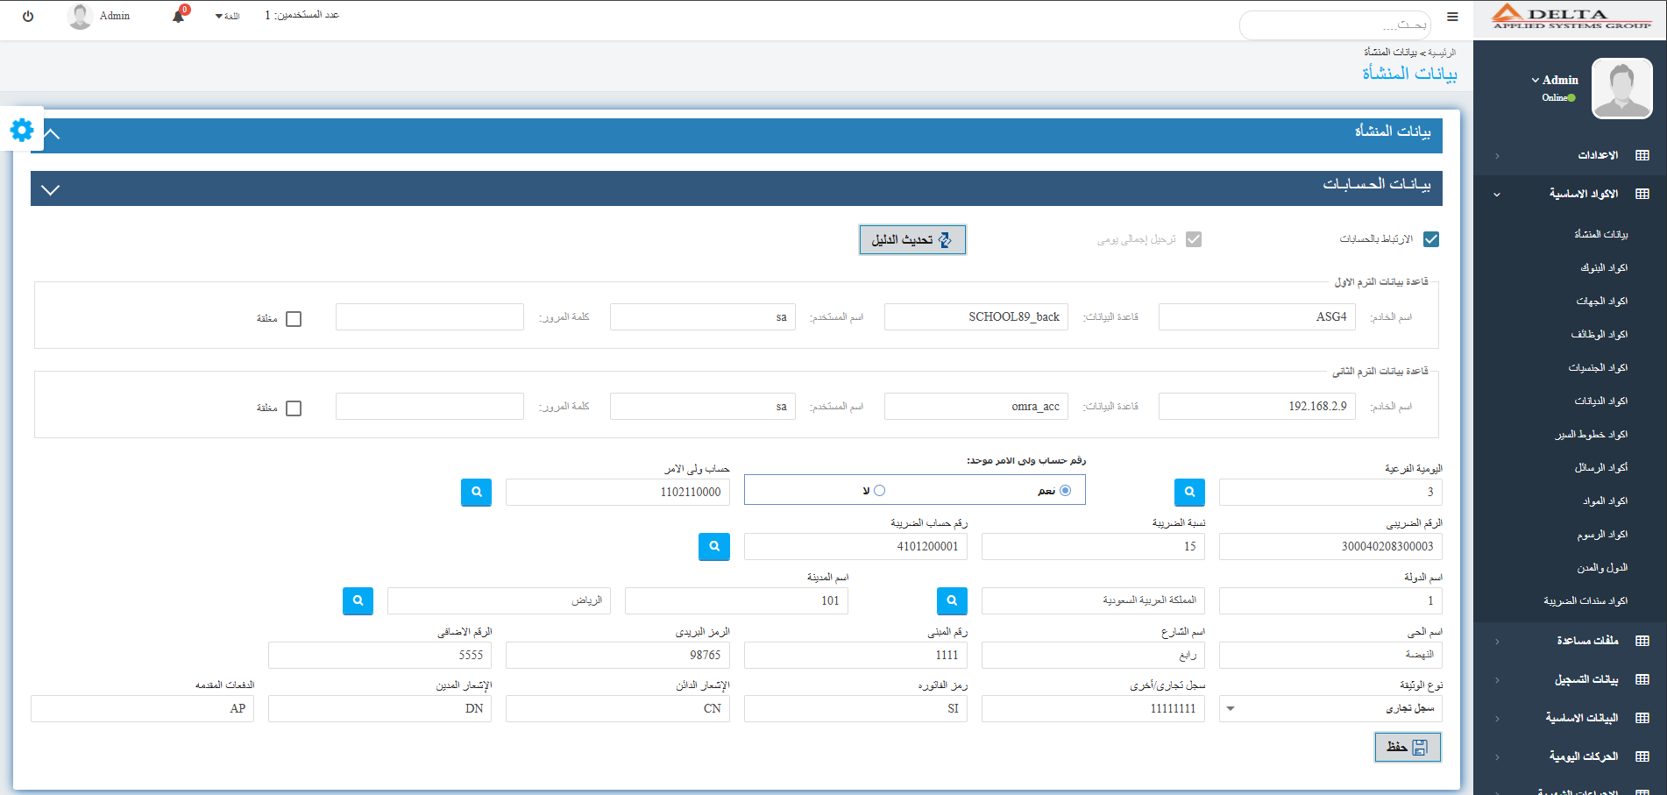Open bank codes in sidebar
Viewport: 1667px width, 795px height.
pyautogui.click(x=1603, y=267)
